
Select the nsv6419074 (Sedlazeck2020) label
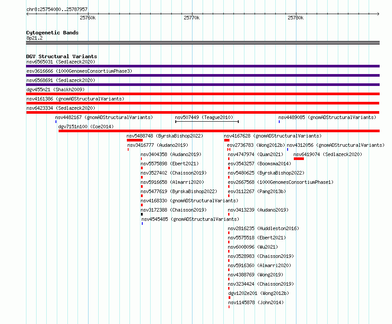[328, 154]
